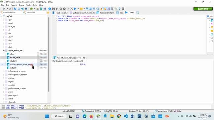Screen dimensions: 214x120
Task: Open the Tools menu
Action: tap(28, 5)
